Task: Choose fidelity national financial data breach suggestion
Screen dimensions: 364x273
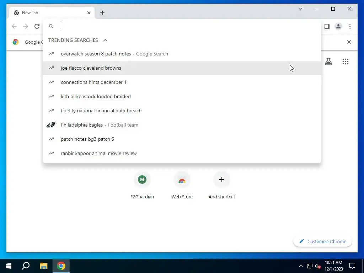Action: tap(182, 111)
